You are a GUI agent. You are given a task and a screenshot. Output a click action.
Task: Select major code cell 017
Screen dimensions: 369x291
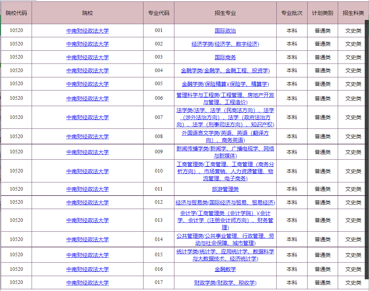(x=159, y=282)
